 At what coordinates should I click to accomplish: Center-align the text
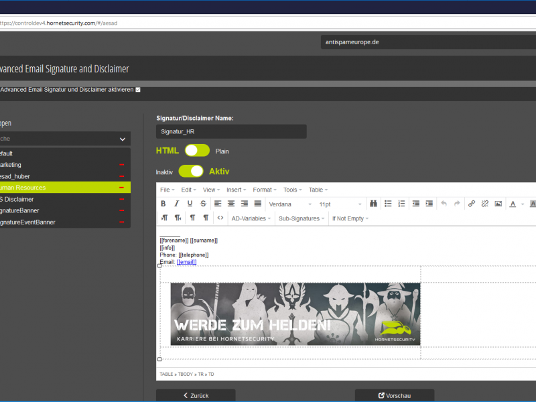[x=231, y=204]
